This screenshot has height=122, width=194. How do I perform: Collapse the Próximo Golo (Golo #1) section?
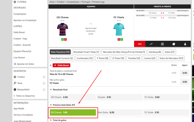pyautogui.click(x=51, y=105)
